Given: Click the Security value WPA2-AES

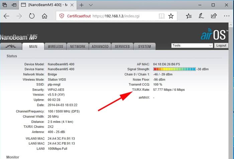Looking at the screenshot, I should (56, 90).
